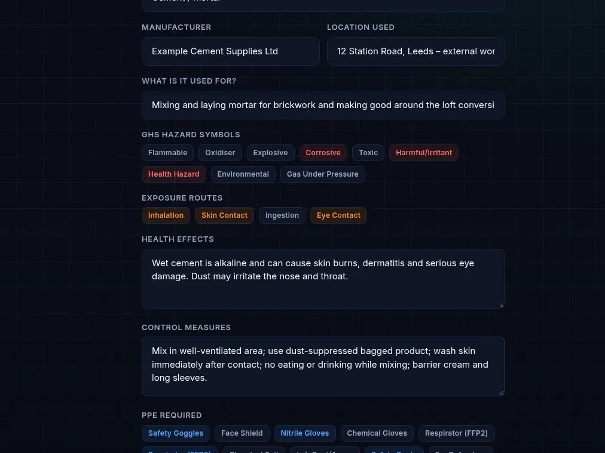Deselect the Inhalation exposure route

166,215
